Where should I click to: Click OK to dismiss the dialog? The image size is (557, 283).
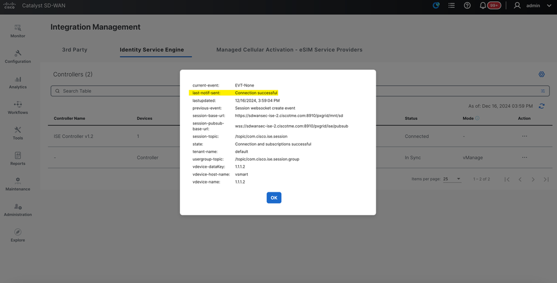tap(274, 198)
